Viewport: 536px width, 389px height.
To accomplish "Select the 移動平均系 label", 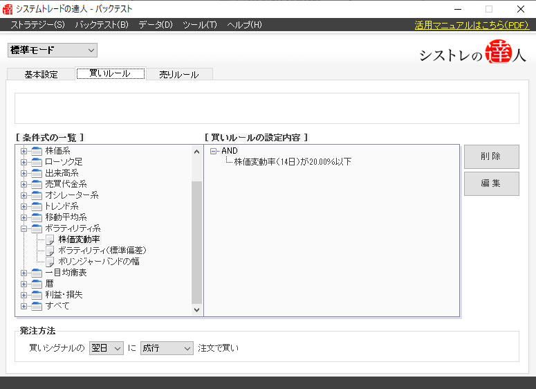I will click(66, 217).
